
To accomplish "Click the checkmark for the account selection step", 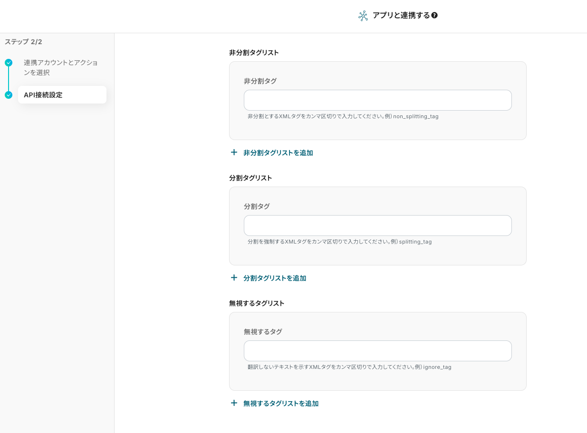I will (9, 63).
